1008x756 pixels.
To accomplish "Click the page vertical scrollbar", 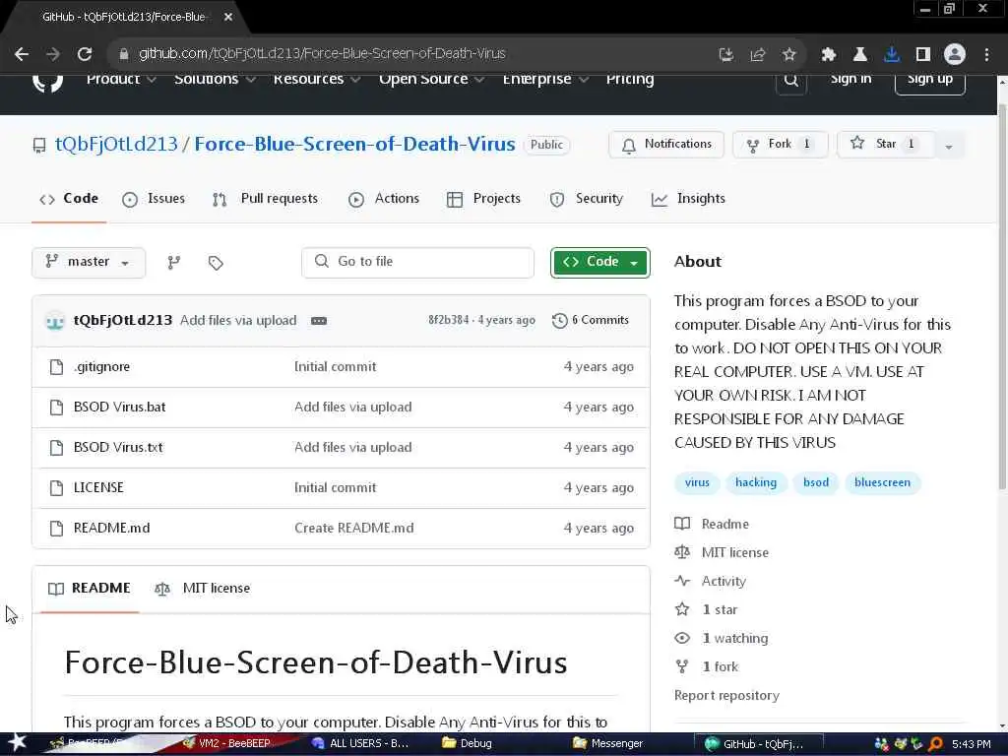I will click(x=1001, y=295).
